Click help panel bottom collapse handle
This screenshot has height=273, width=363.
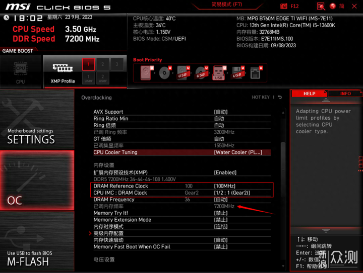tap(326, 231)
